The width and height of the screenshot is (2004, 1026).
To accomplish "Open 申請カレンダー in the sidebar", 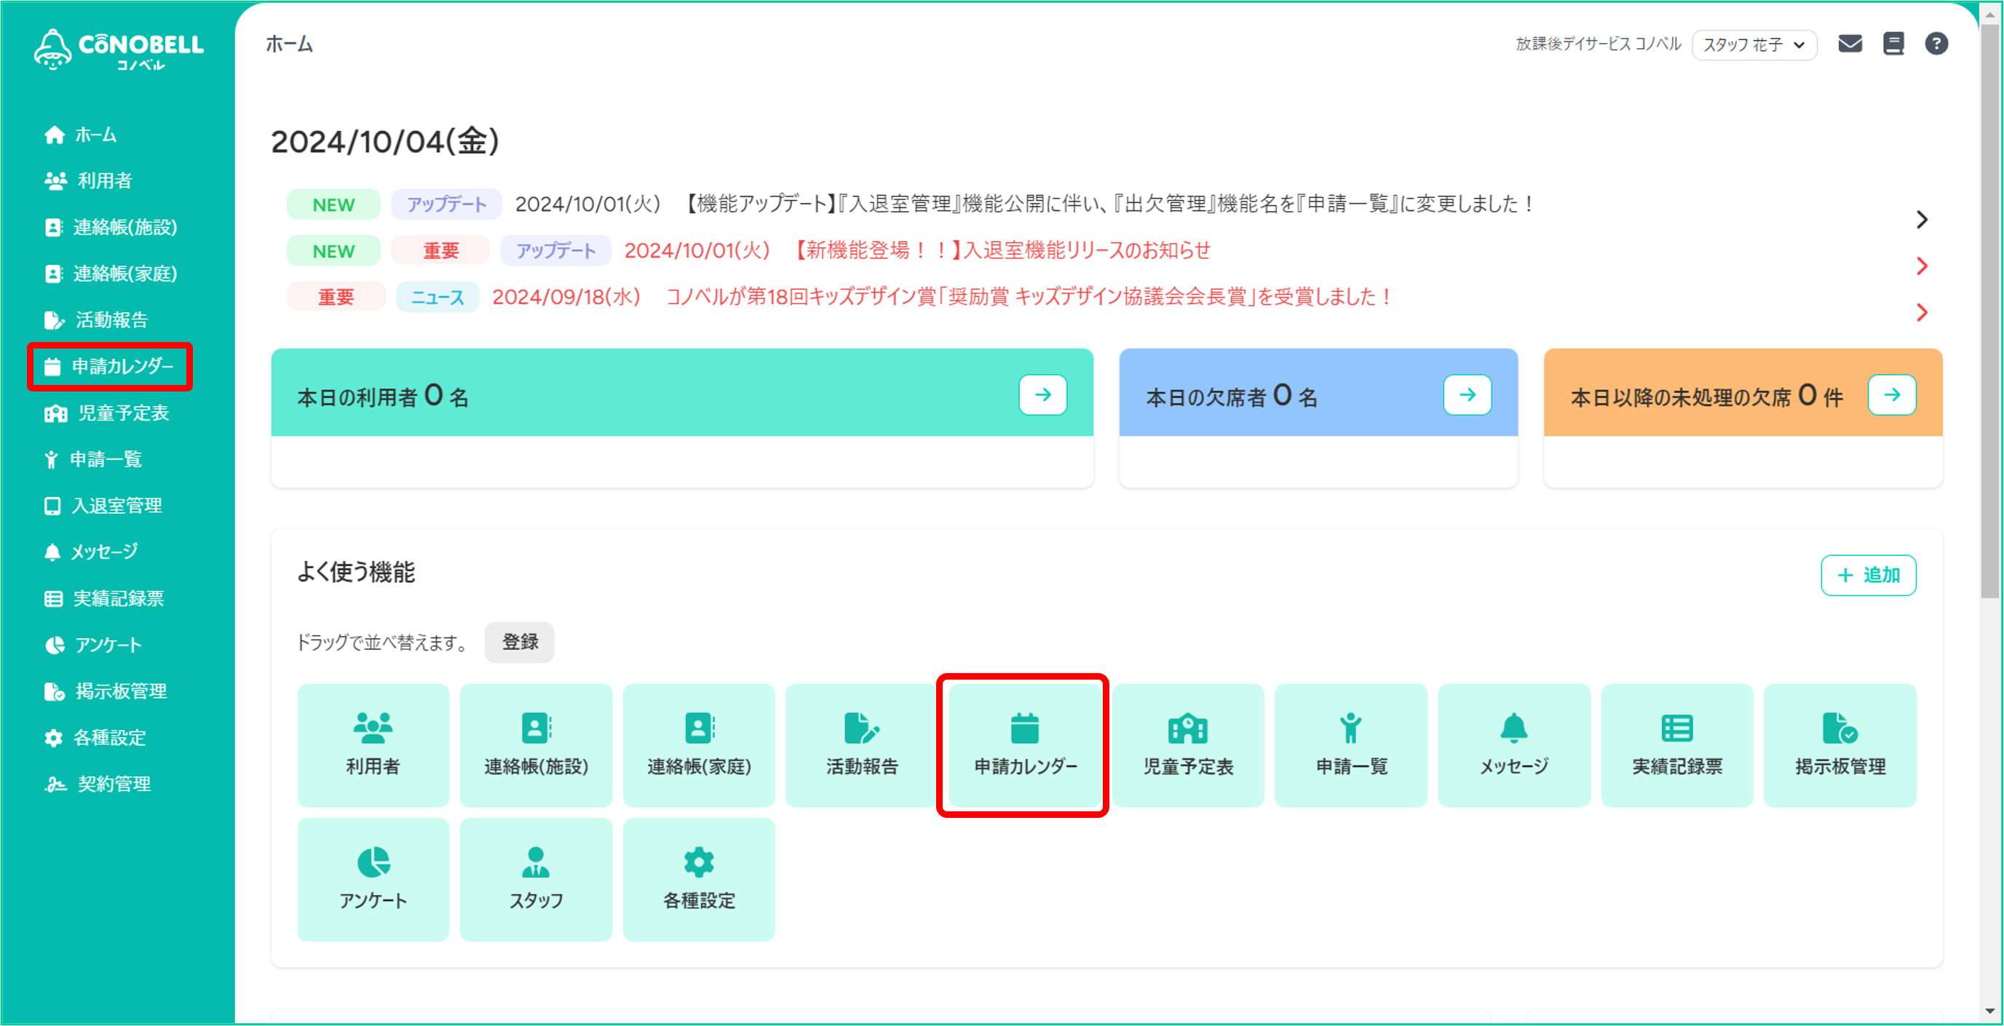I will (x=109, y=366).
